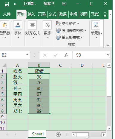Click the formula bar showing 98
The image size is (115, 139).
[x=90, y=55]
